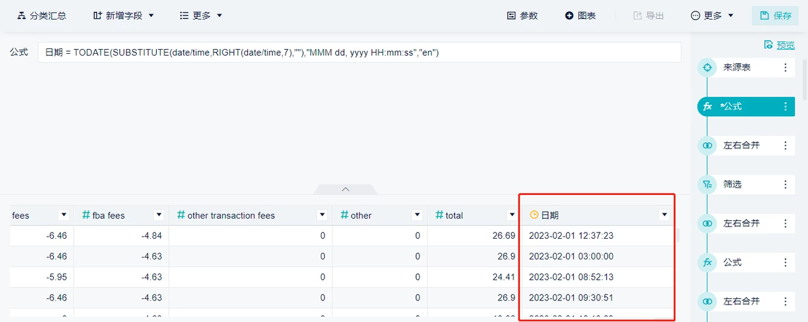Open the 分类汇总 grouping summary
Viewport: 808px width, 322px height.
pyautogui.click(x=41, y=15)
